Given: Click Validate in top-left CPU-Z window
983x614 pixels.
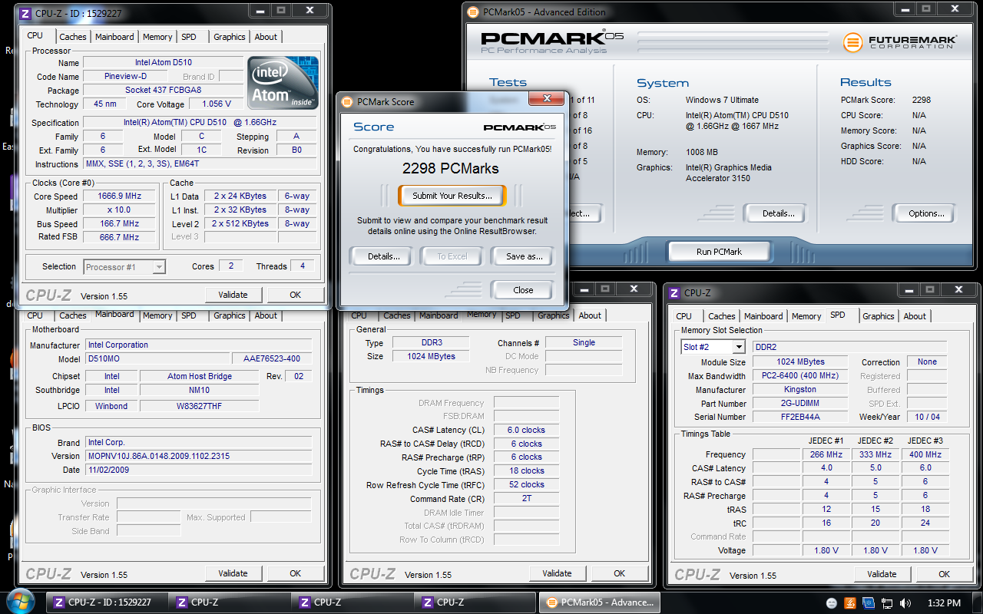Looking at the screenshot, I should 233,295.
